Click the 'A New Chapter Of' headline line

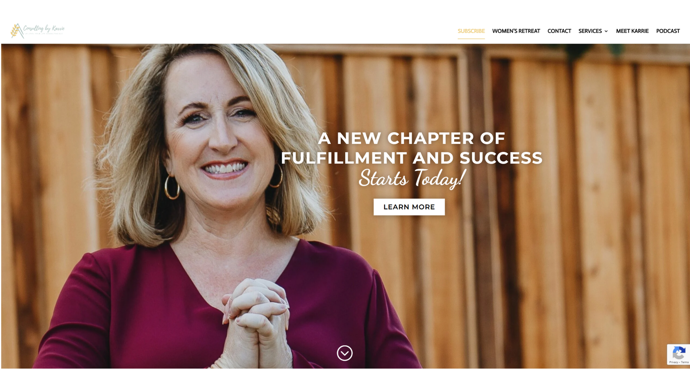[411, 138]
